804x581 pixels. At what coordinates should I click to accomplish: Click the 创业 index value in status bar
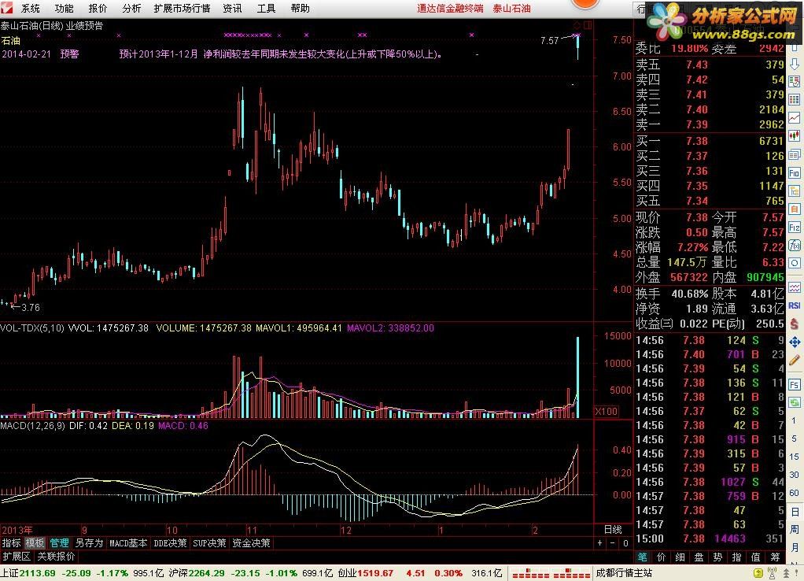point(375,573)
